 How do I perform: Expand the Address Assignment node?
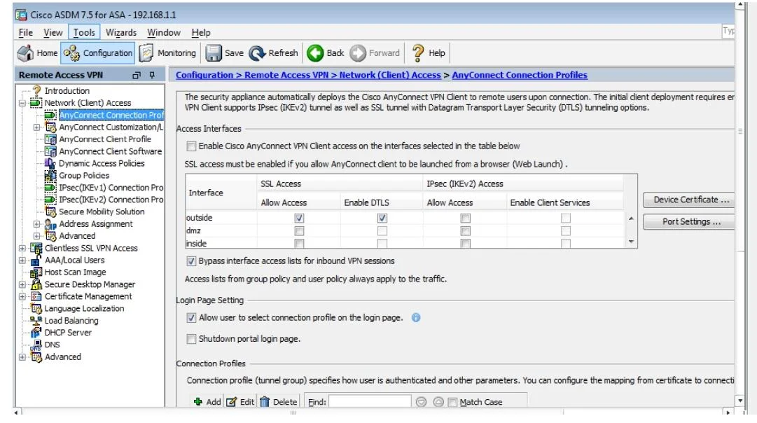click(36, 224)
